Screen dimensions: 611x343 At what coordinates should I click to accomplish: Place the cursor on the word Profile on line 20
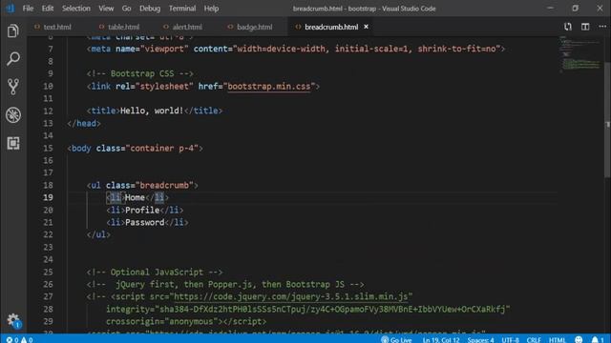(x=142, y=210)
